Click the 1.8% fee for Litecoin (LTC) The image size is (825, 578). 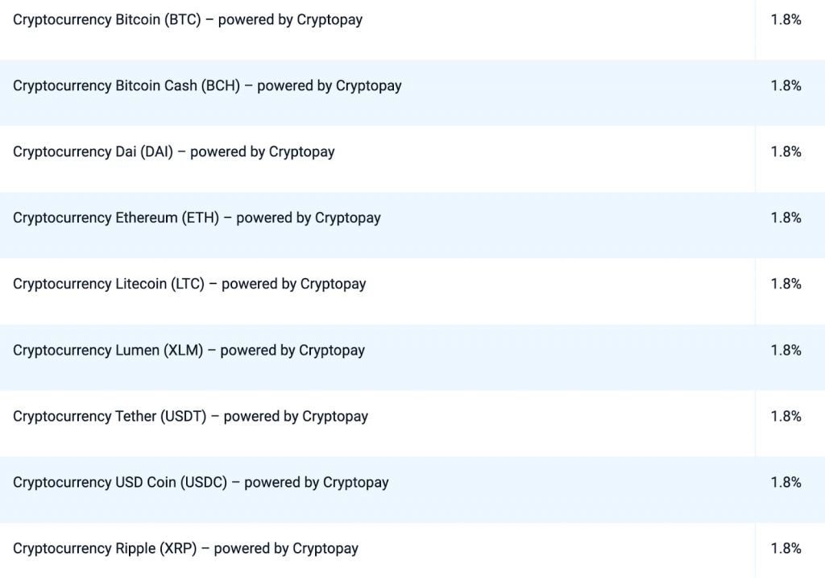pos(786,285)
